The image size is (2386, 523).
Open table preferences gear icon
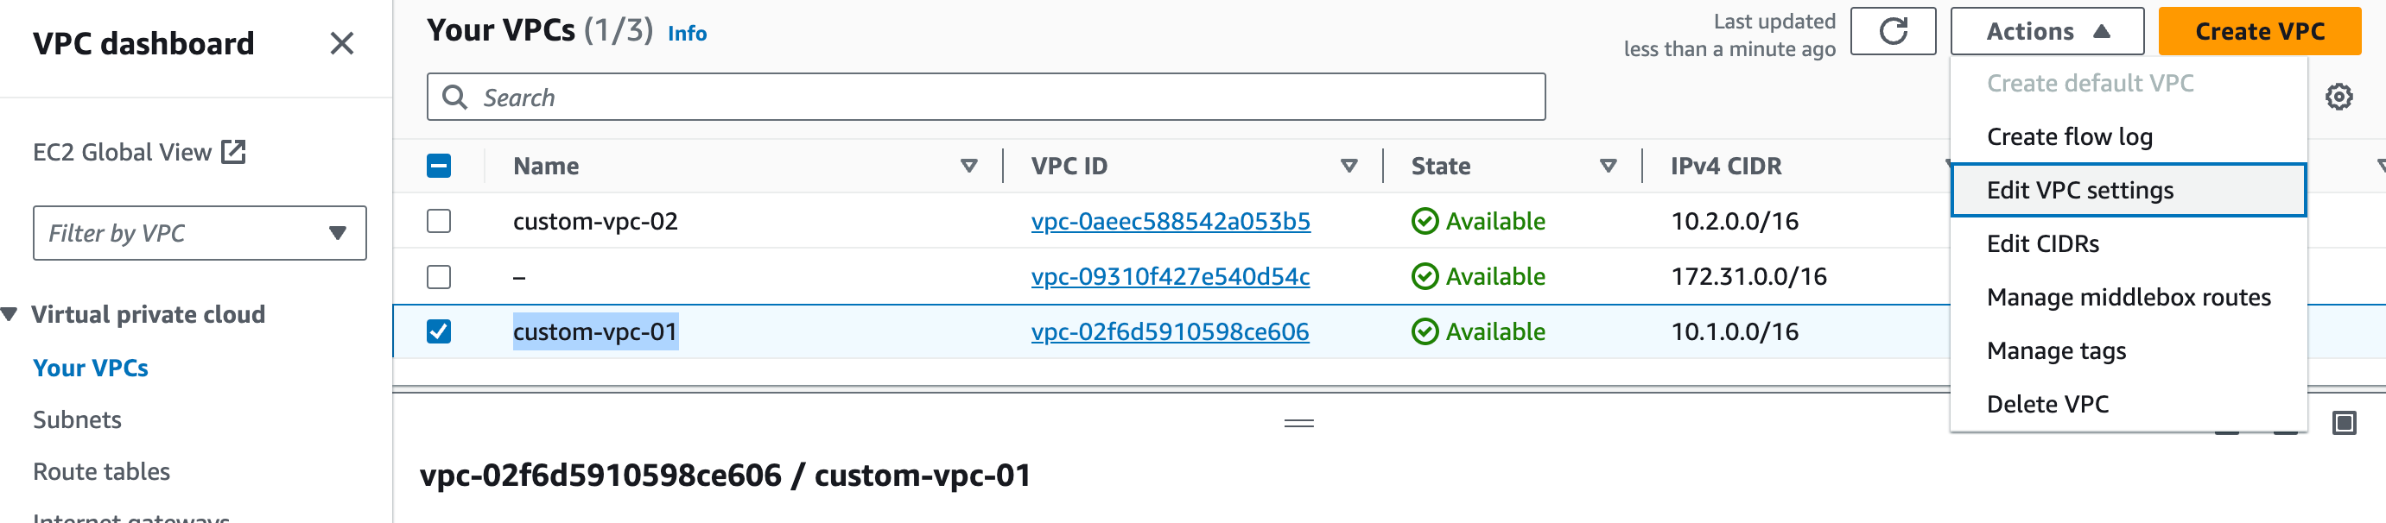2338,97
